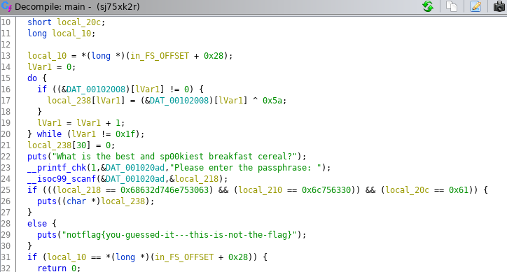Click DAT_00102008 reference on line 16

click(x=96, y=90)
